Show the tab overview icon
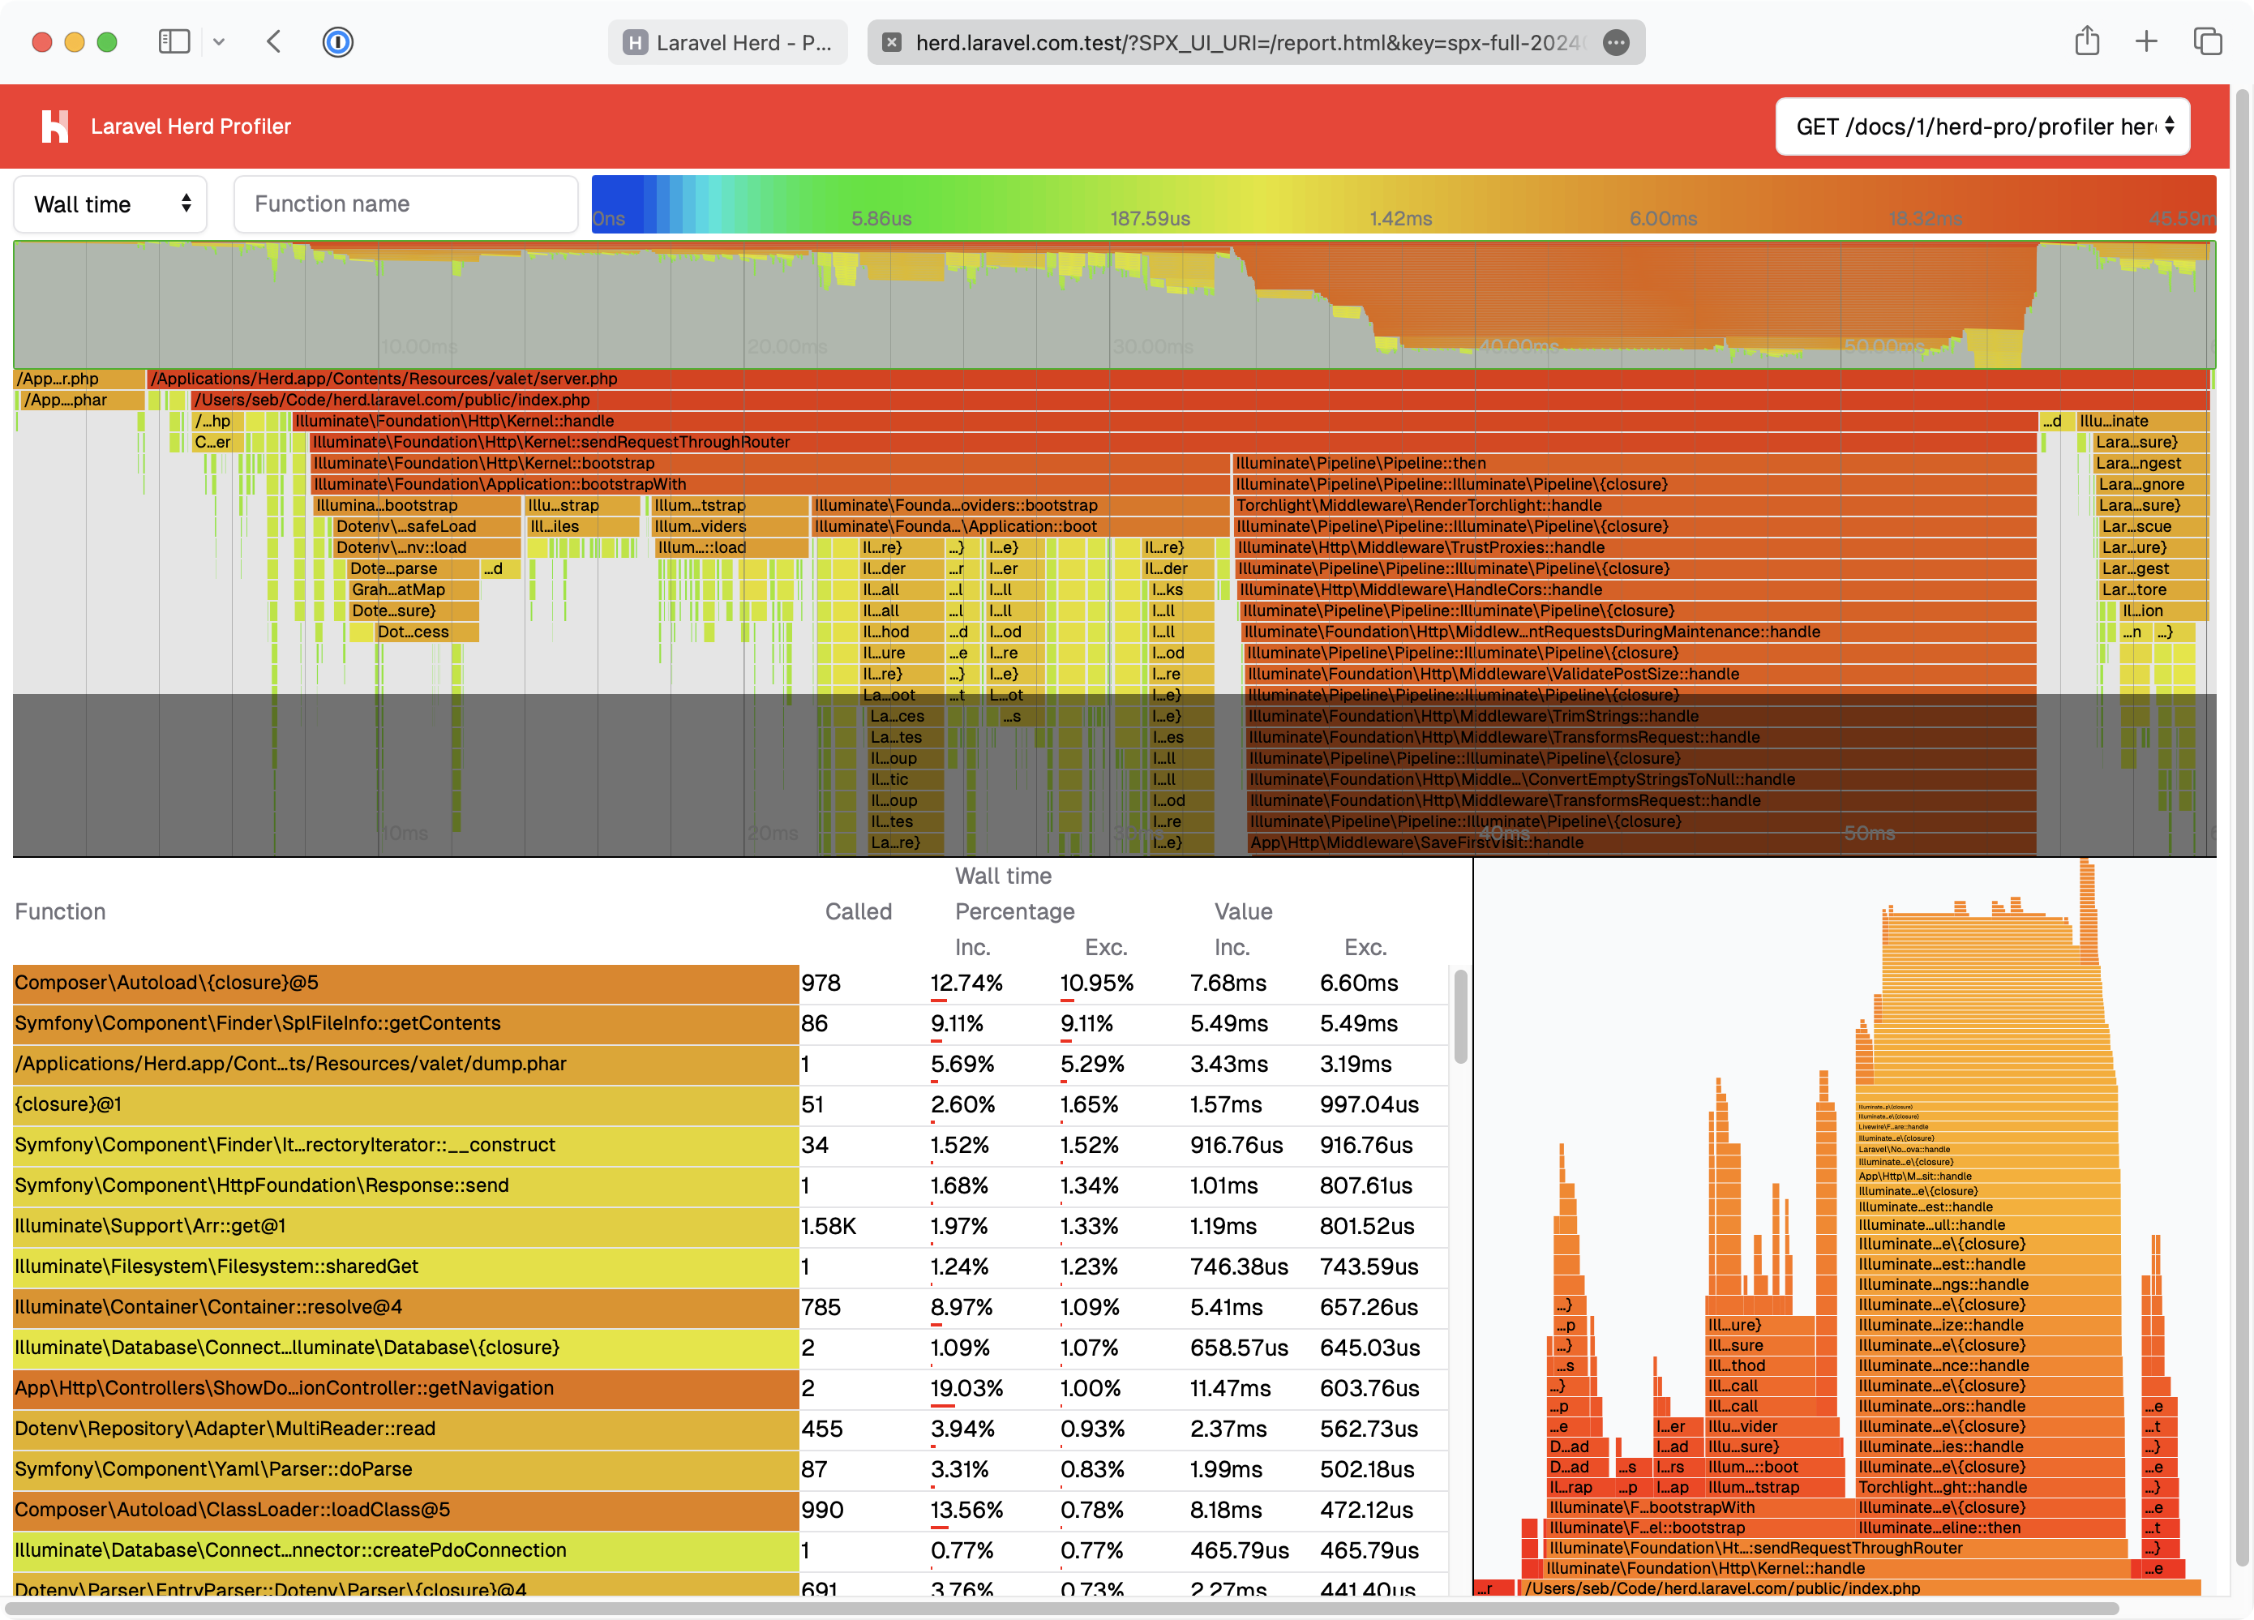The image size is (2254, 1620). (2209, 41)
